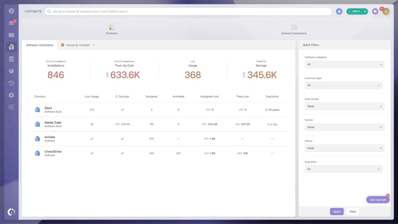Click the purple help icon near the avatar
Viewport: 398px width, 224px height.
pos(375,11)
